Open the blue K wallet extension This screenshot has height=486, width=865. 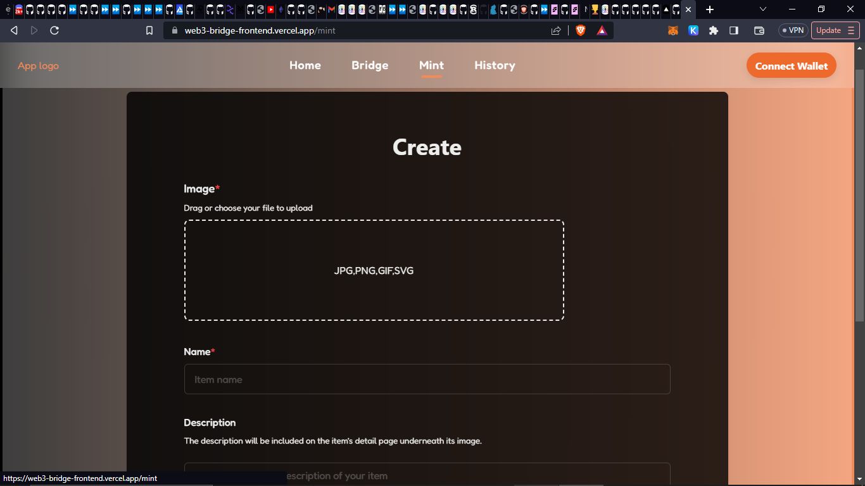click(693, 30)
